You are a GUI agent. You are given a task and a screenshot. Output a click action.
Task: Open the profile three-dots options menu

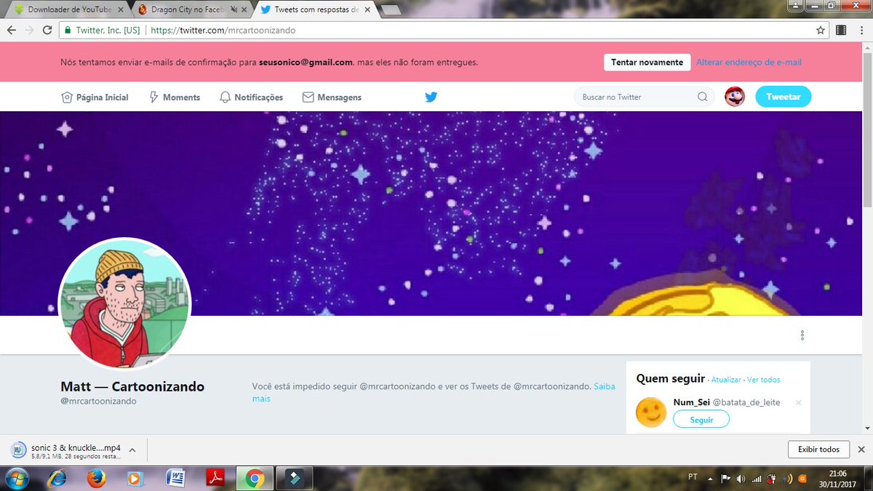coord(802,335)
